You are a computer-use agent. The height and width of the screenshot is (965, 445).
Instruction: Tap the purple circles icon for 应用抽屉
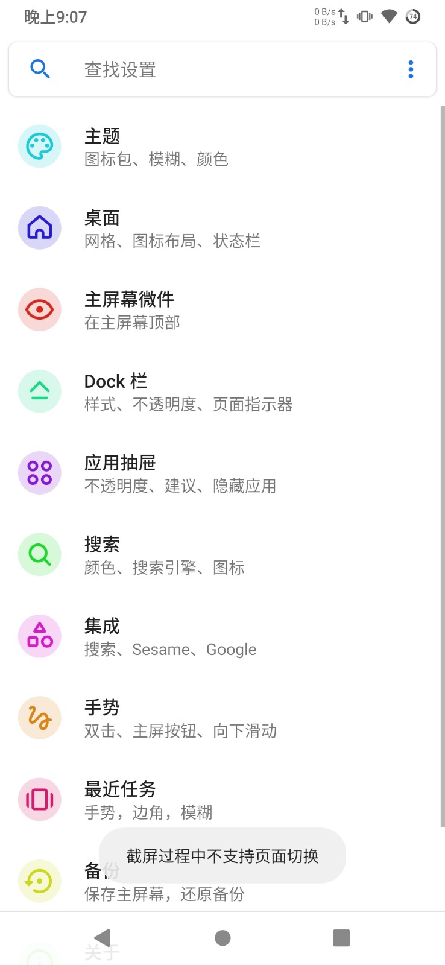pyautogui.click(x=40, y=473)
